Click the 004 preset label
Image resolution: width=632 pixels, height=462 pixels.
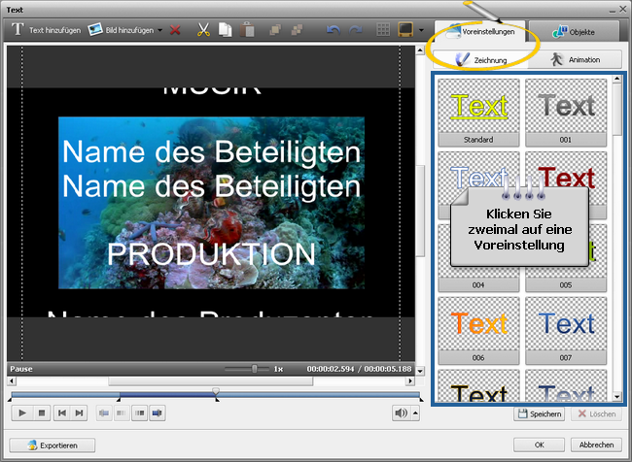(478, 285)
